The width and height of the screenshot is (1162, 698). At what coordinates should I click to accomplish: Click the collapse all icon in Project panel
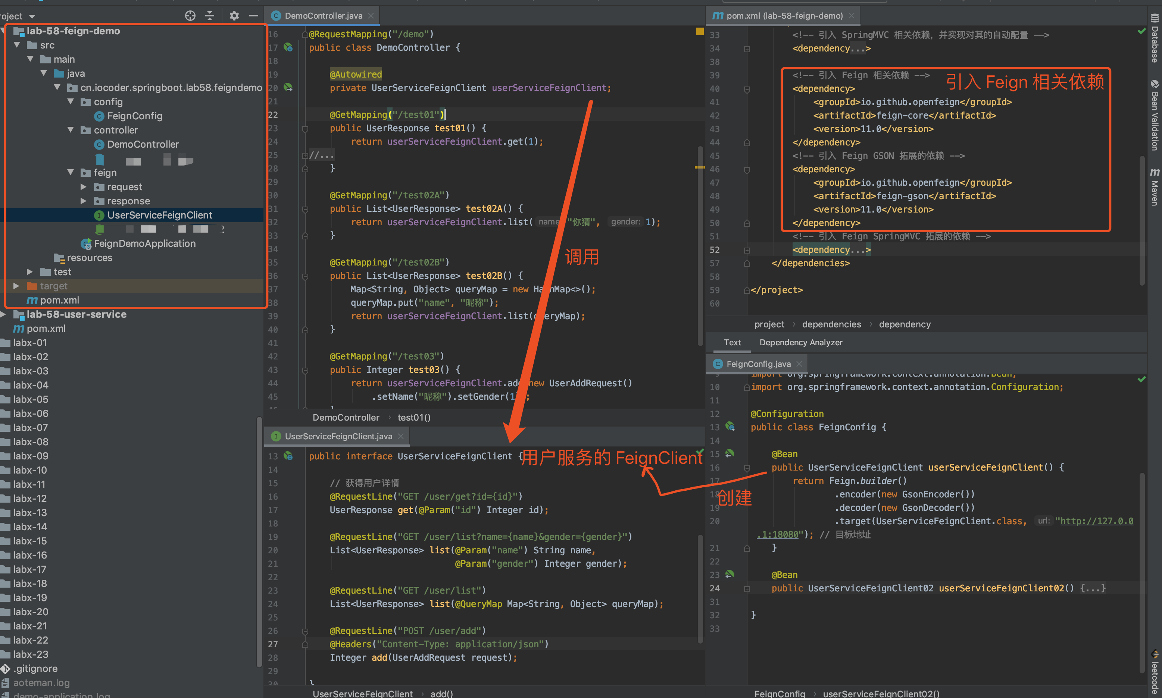(210, 16)
